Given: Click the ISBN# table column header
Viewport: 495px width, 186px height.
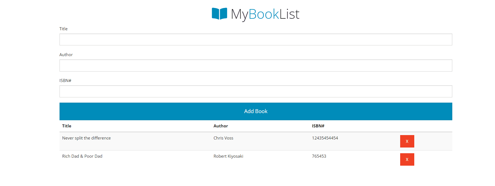Looking at the screenshot, I should tap(318, 126).
